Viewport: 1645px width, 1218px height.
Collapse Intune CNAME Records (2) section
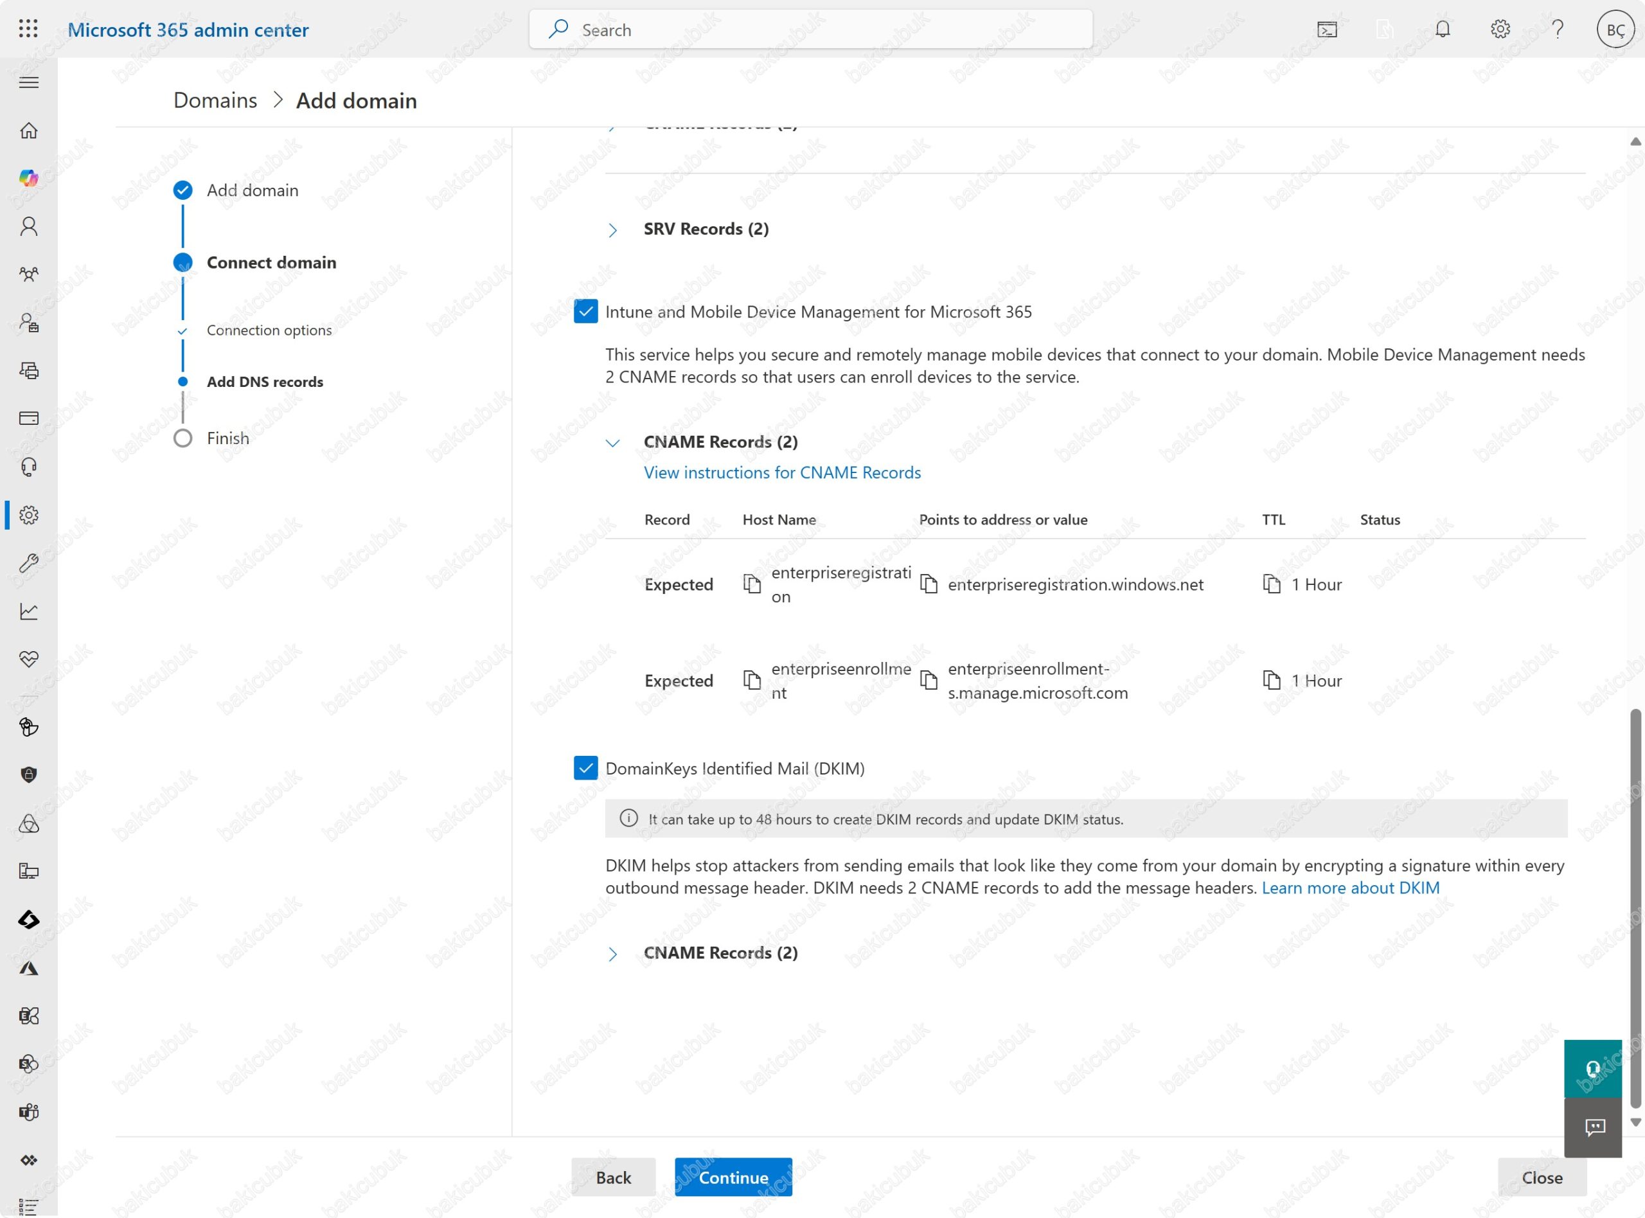612,443
